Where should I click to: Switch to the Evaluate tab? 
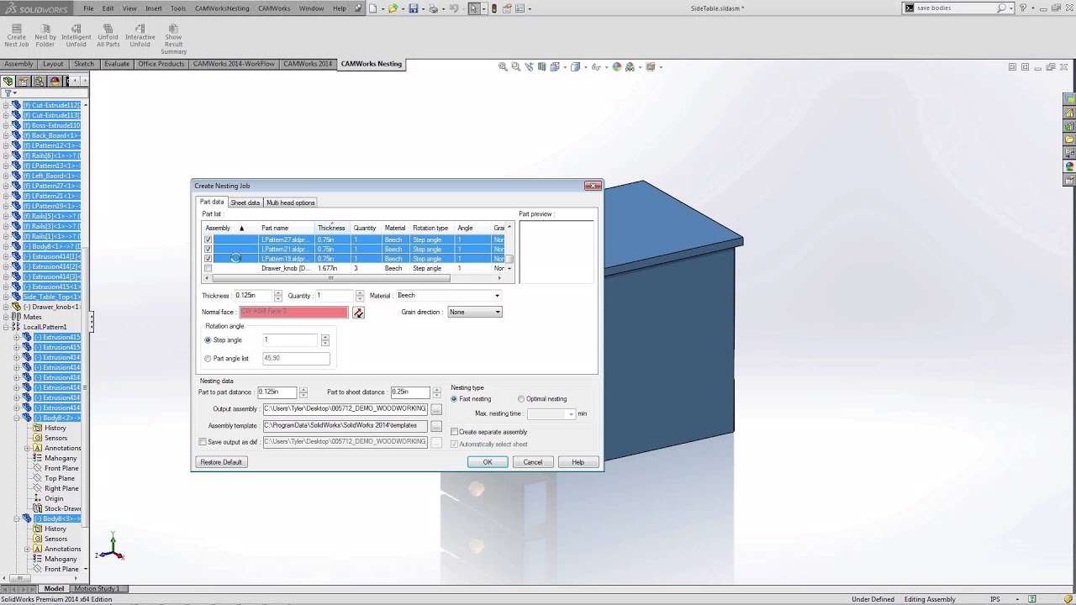tap(117, 64)
